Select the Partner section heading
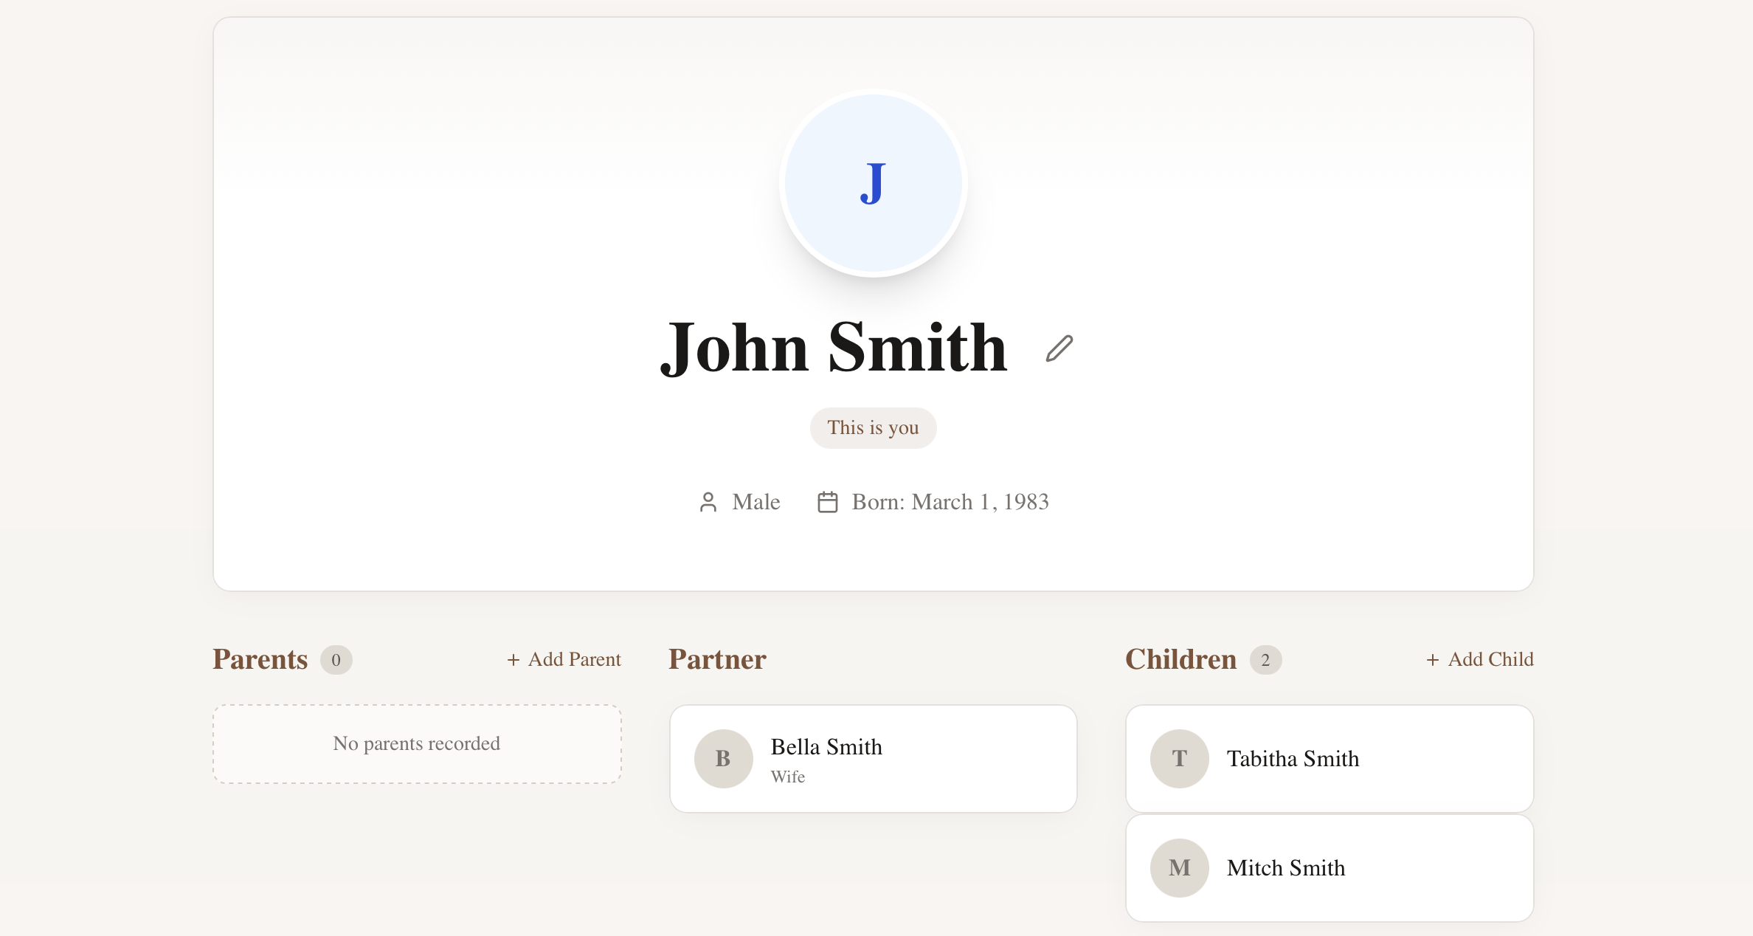 pos(716,659)
